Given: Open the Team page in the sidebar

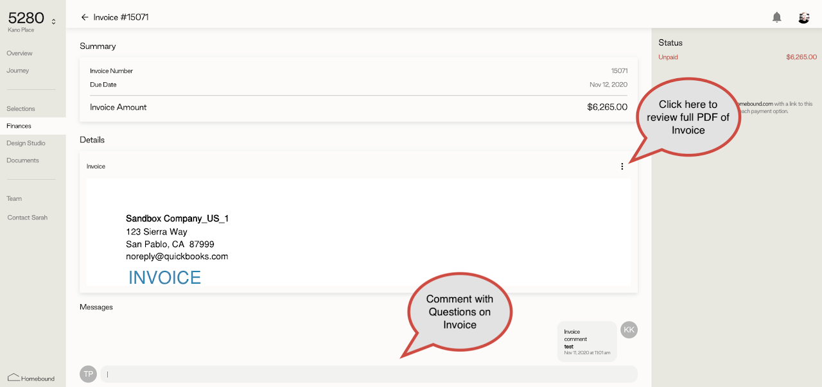Looking at the screenshot, I should point(14,199).
